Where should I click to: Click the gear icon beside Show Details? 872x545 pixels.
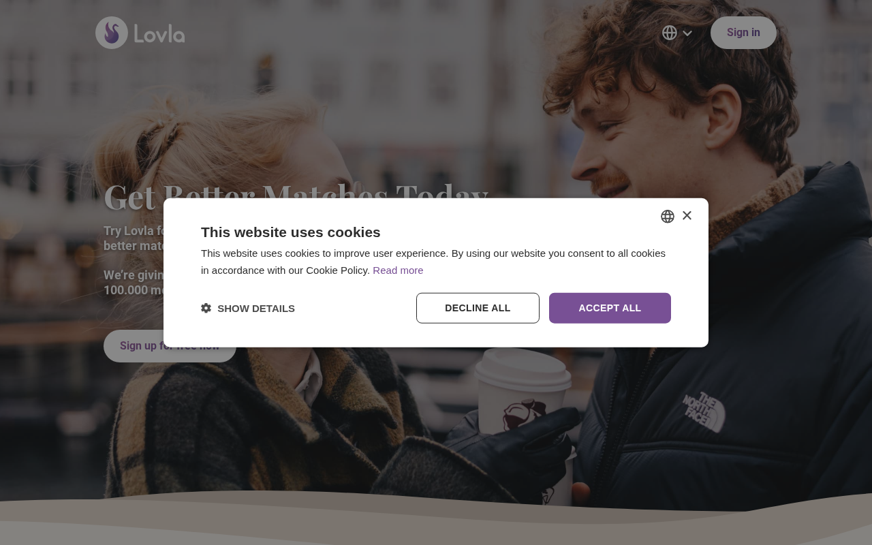click(x=206, y=308)
